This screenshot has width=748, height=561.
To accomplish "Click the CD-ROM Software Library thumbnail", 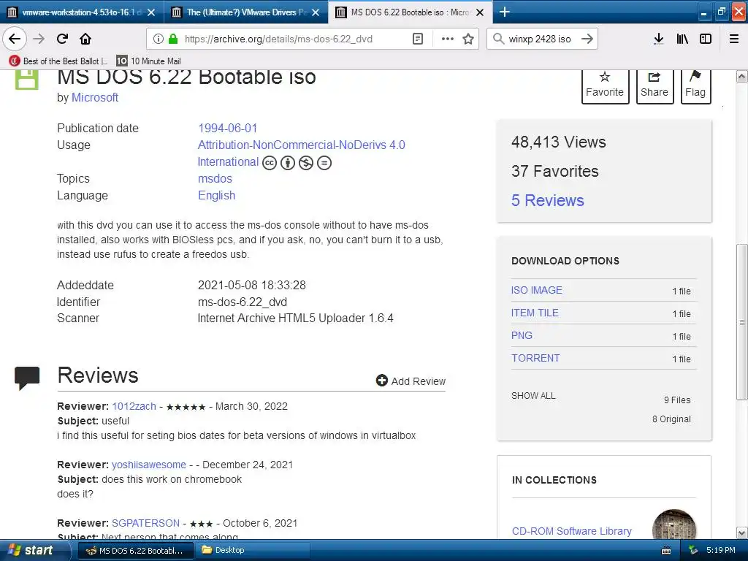I will coord(674,524).
